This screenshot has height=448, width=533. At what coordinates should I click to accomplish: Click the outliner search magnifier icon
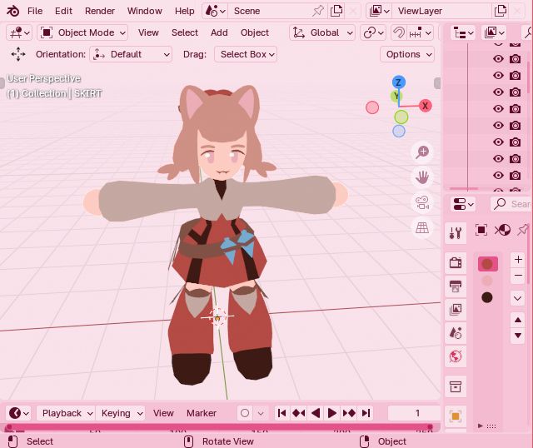tap(528, 33)
